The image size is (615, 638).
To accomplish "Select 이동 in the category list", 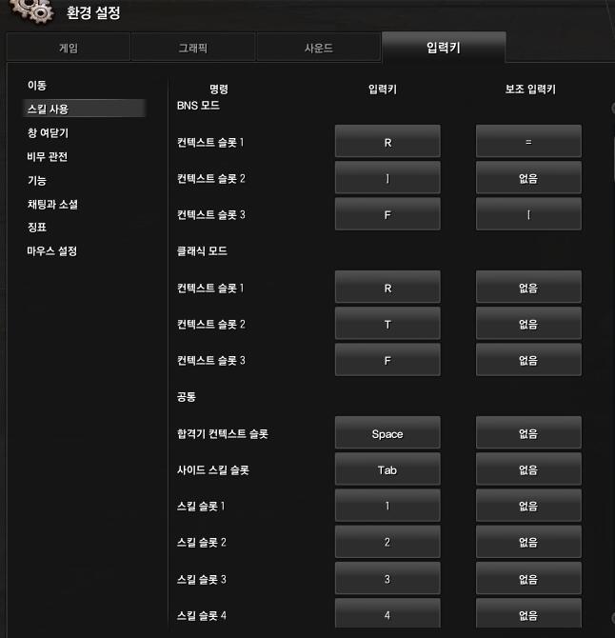I will pyautogui.click(x=37, y=86).
